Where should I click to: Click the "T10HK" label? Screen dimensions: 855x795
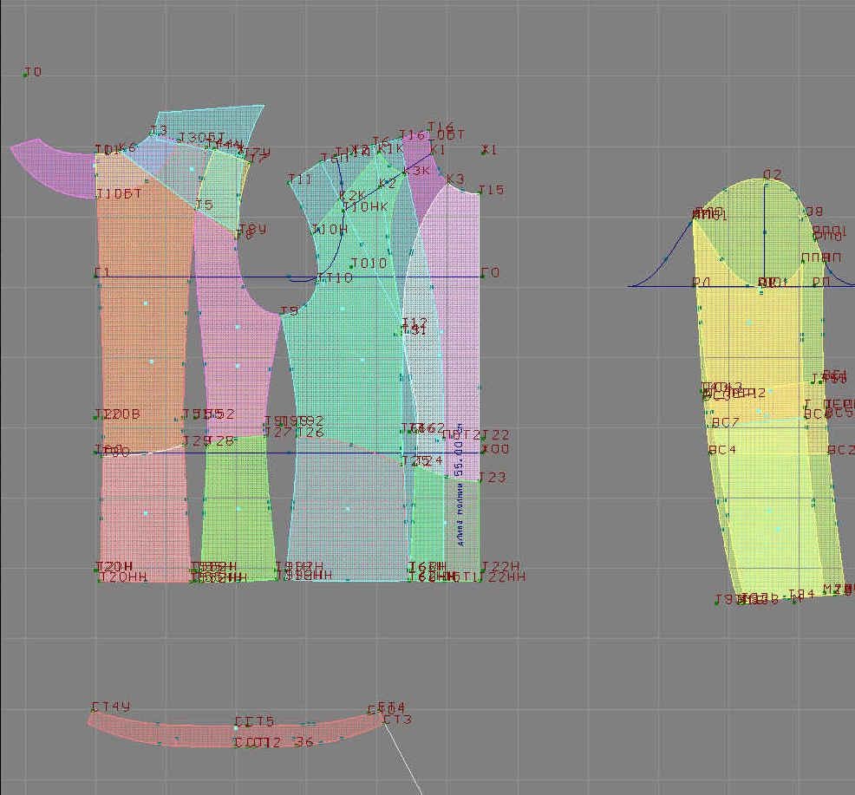point(366,206)
